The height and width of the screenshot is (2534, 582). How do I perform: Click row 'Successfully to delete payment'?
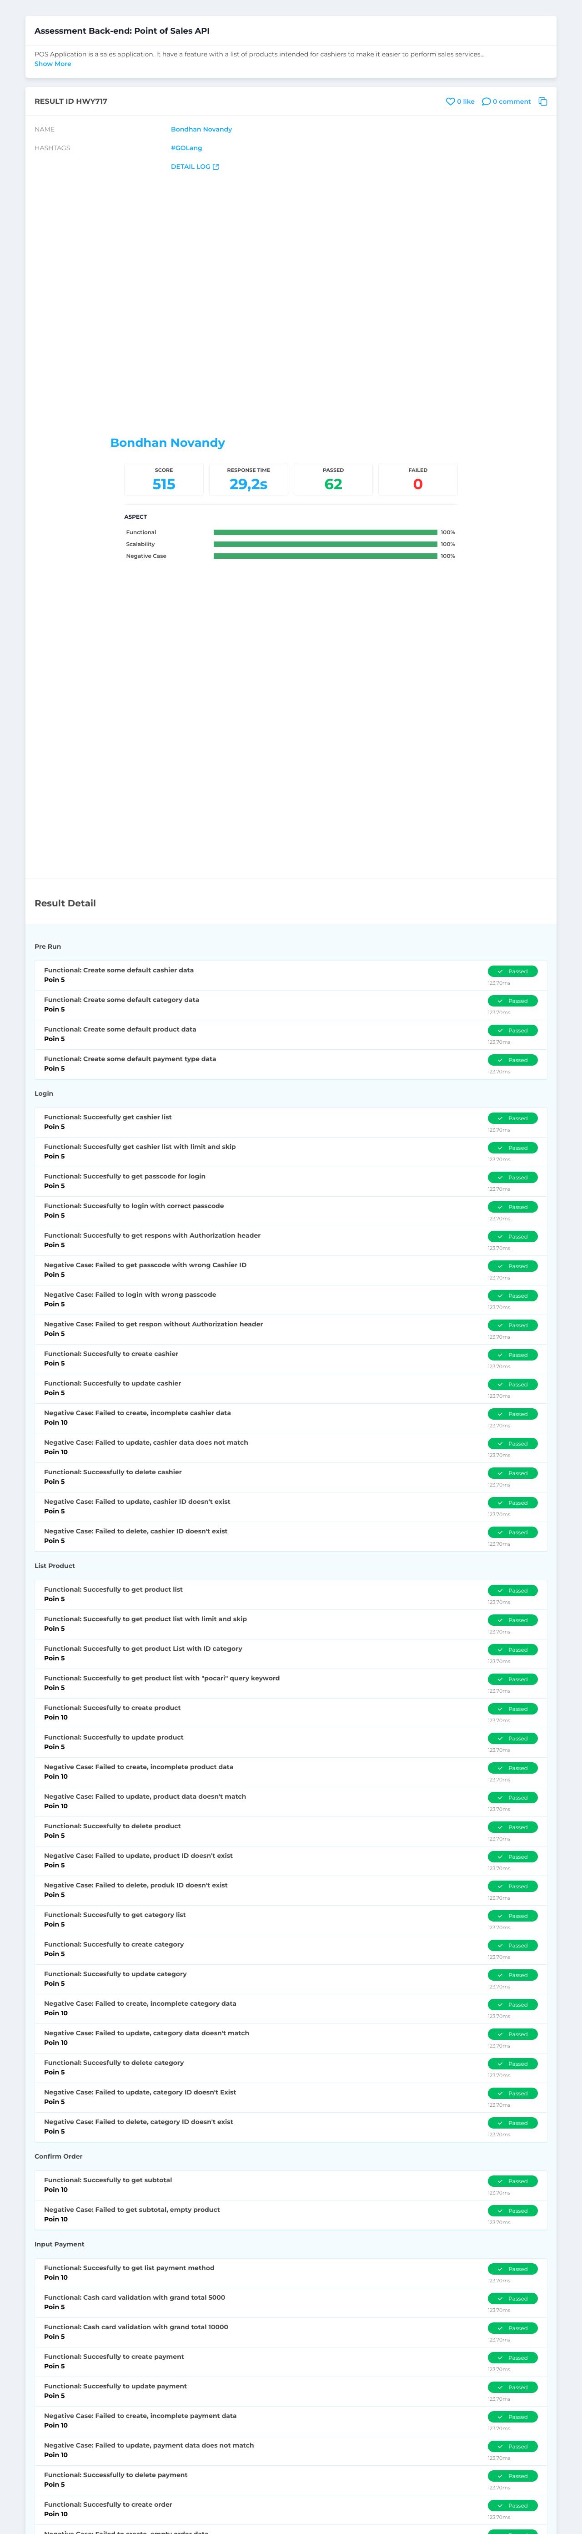(291, 2479)
